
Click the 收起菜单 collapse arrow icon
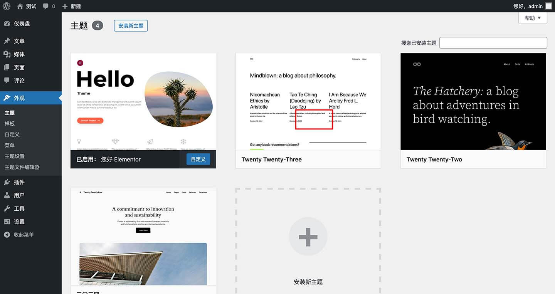pyautogui.click(x=7, y=235)
